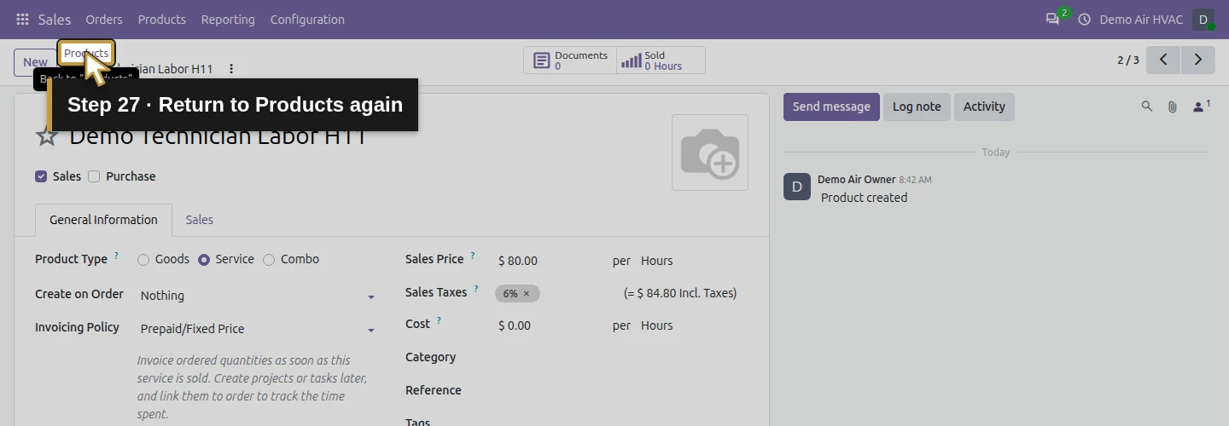The width and height of the screenshot is (1229, 426).
Task: Open Products menu
Action: click(x=161, y=20)
